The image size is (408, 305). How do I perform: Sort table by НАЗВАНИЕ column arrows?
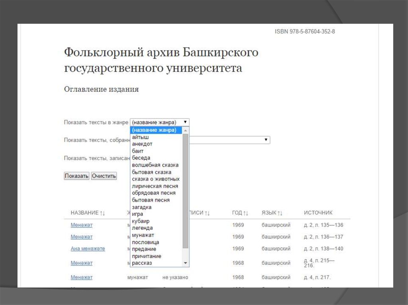tap(102, 213)
